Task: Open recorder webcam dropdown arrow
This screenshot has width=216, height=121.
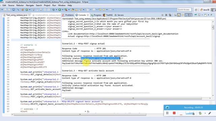Action: (x=205, y=113)
